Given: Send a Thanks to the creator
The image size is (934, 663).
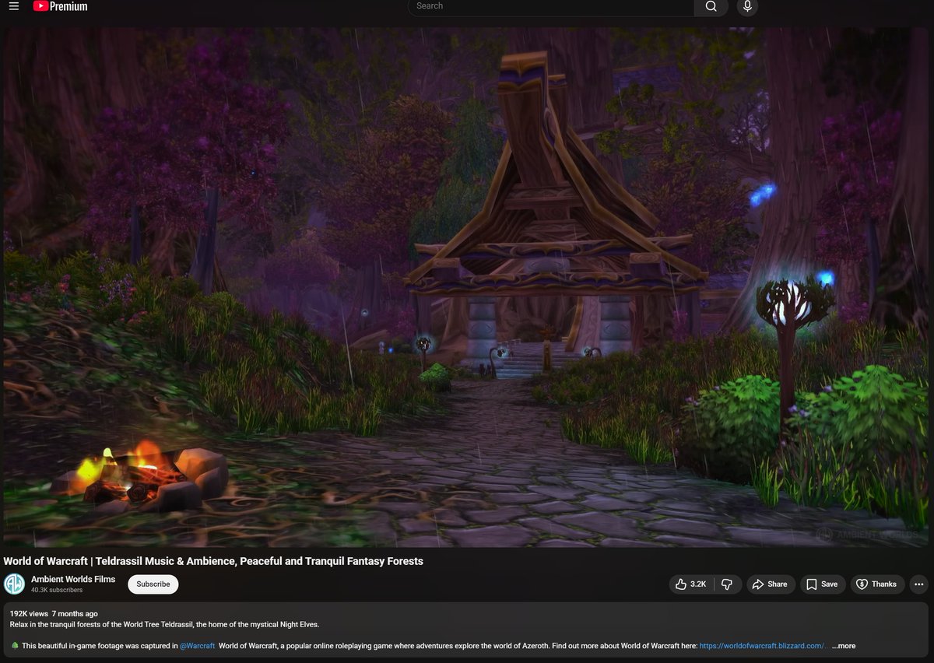Looking at the screenshot, I should point(876,584).
